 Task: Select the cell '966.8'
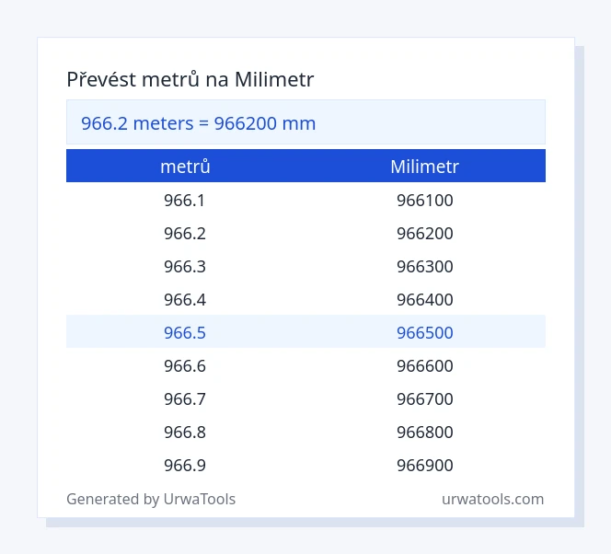tap(185, 432)
